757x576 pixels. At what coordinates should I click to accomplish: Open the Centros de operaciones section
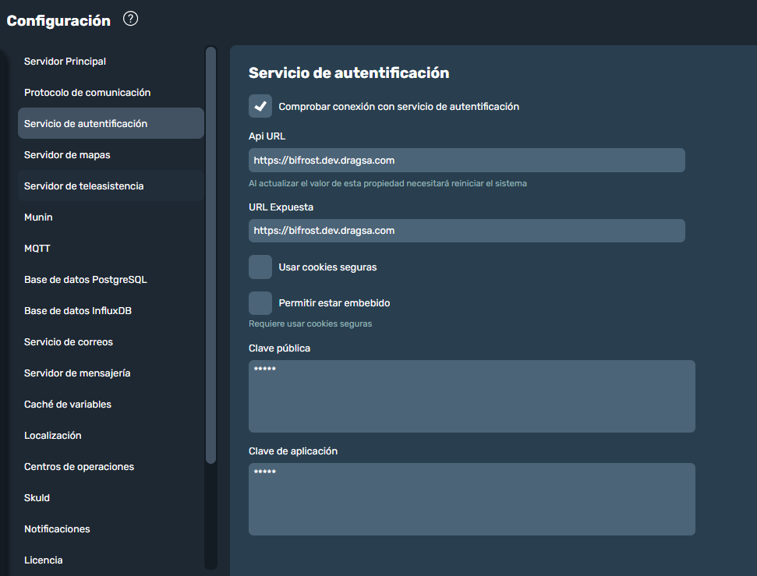(111, 466)
